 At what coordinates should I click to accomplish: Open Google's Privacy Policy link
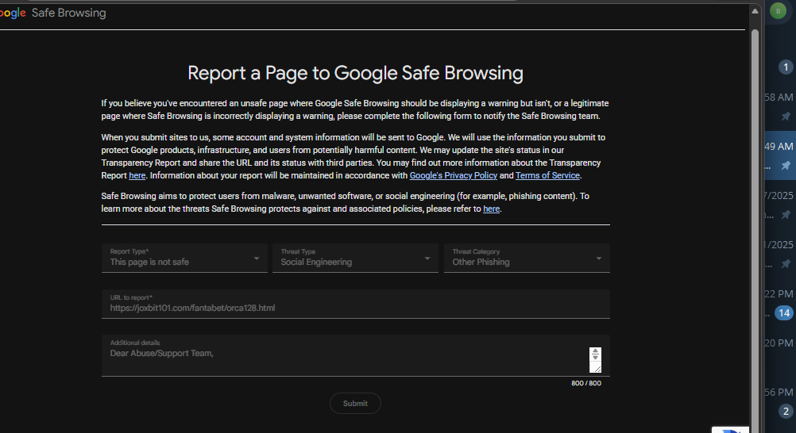click(454, 175)
